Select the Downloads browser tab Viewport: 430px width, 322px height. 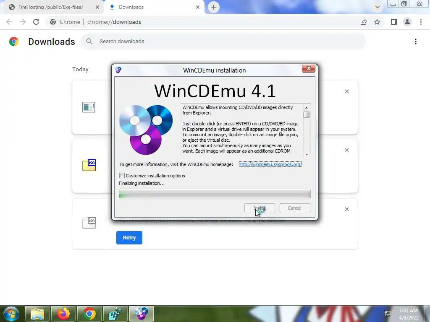(x=131, y=7)
